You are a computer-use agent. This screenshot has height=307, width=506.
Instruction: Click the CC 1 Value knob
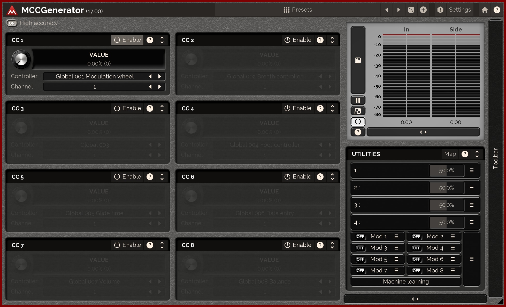pyautogui.click(x=21, y=59)
